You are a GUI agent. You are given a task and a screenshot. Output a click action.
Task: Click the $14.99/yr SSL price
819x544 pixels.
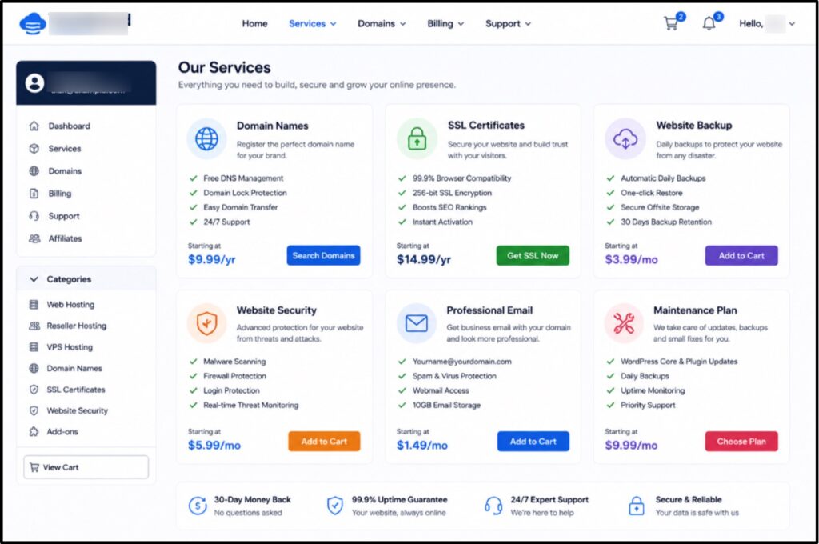pos(424,259)
